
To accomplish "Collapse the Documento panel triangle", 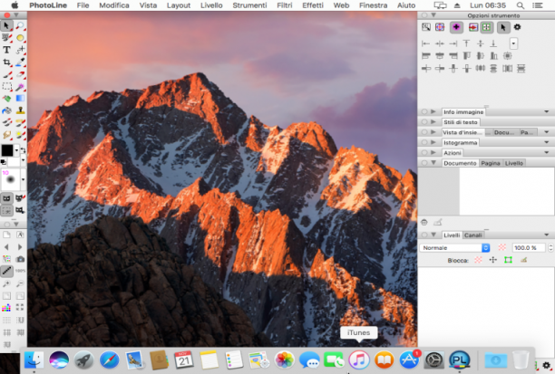I will pyautogui.click(x=433, y=163).
